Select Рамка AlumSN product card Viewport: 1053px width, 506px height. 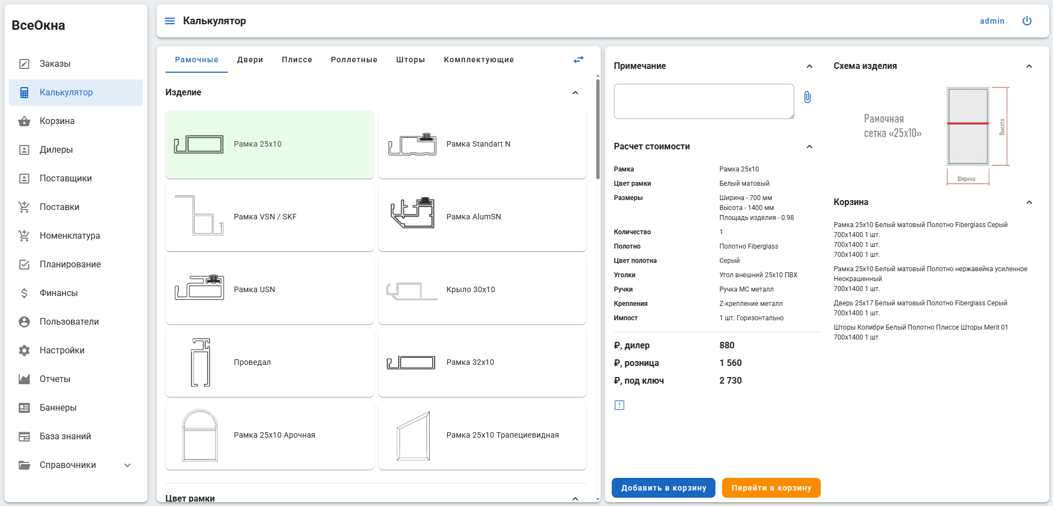tap(482, 217)
